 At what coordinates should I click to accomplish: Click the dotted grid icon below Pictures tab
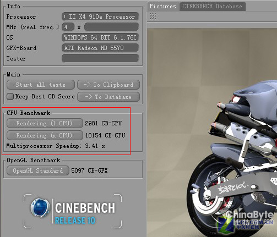153,16
